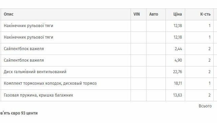Click the Всього total label
Image resolution: width=217 pixels, height=123 pixels.
point(205,106)
